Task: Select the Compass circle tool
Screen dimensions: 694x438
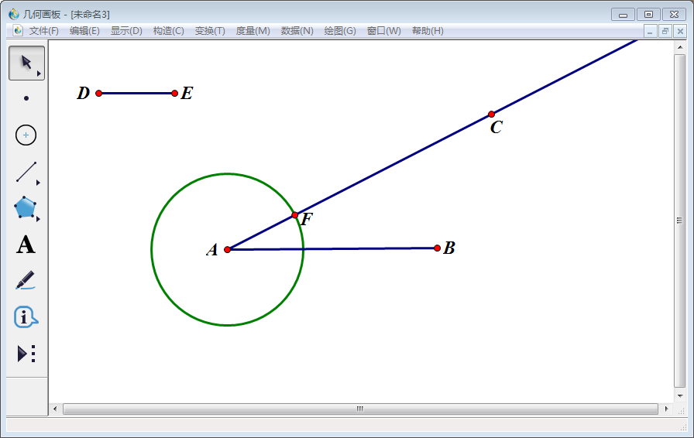Action: click(x=26, y=135)
